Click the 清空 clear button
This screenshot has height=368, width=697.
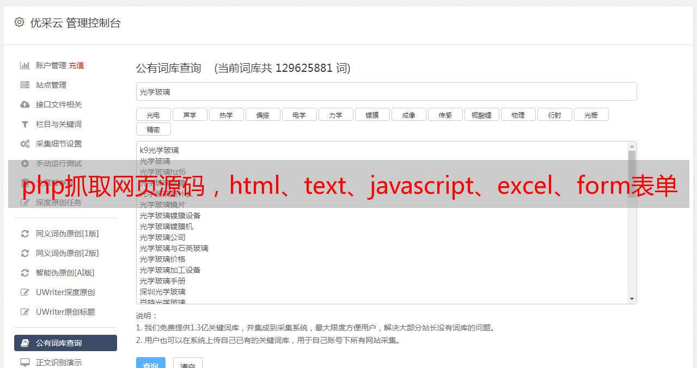188,364
